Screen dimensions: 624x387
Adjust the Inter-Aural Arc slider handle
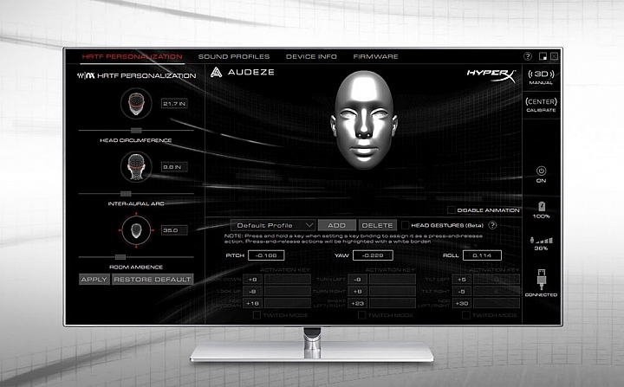point(126,194)
